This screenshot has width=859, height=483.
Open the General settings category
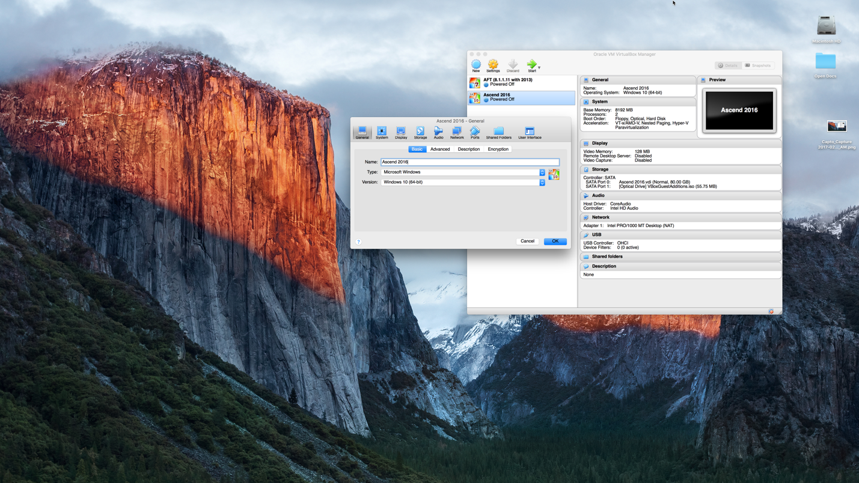tap(362, 133)
